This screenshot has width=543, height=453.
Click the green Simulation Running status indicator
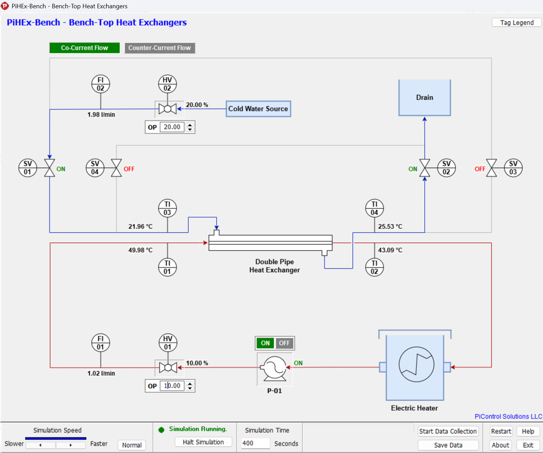pos(161,430)
